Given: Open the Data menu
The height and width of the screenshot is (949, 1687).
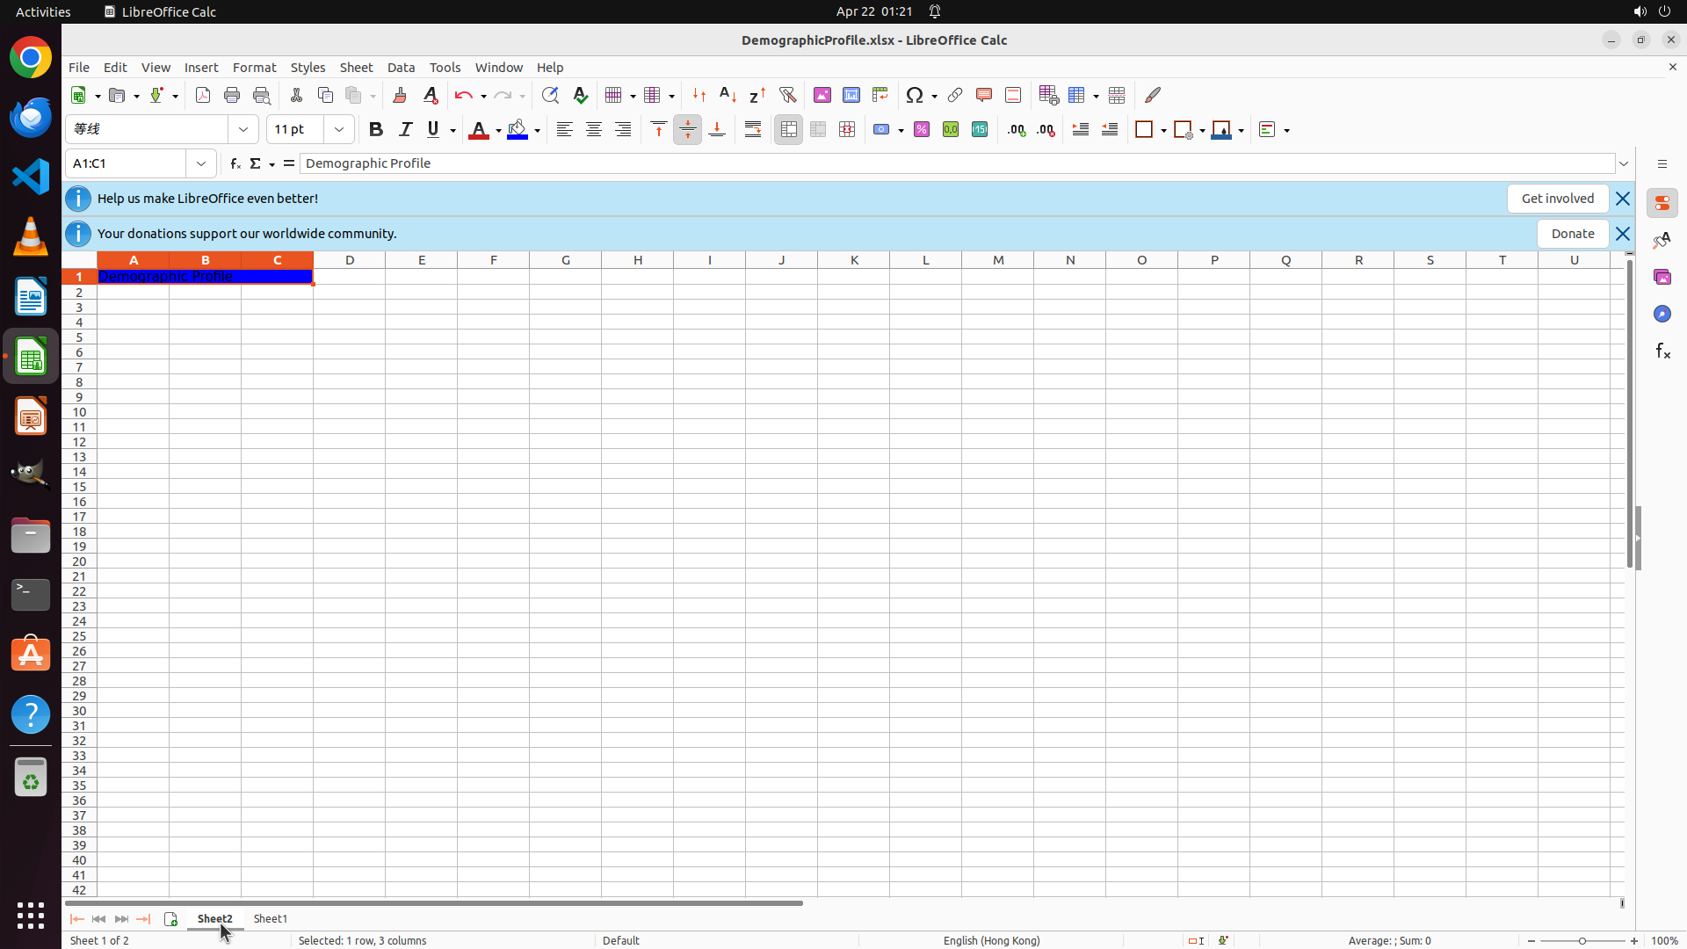Looking at the screenshot, I should [x=401, y=68].
